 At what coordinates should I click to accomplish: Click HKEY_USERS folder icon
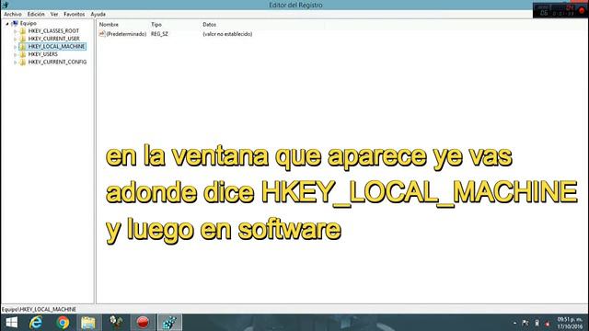[x=23, y=54]
